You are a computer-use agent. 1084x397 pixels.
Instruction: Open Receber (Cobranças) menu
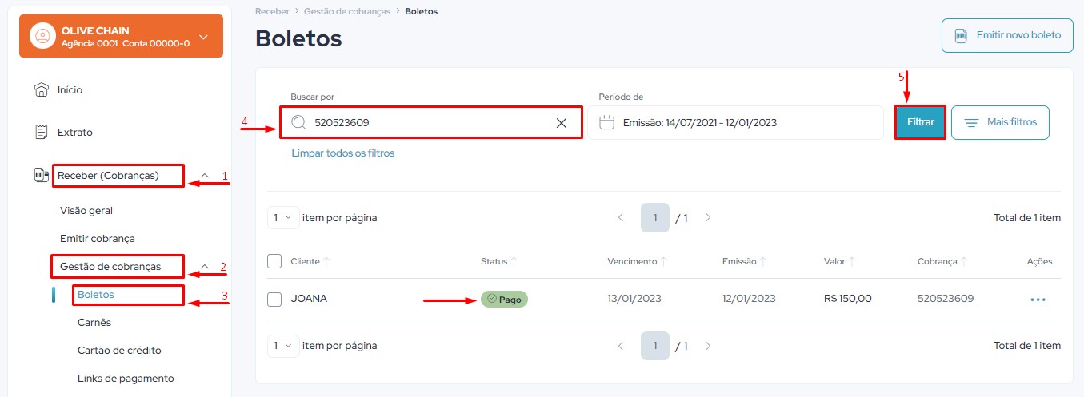[108, 175]
